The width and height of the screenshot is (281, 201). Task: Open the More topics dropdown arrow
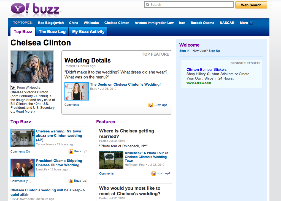tap(251, 23)
